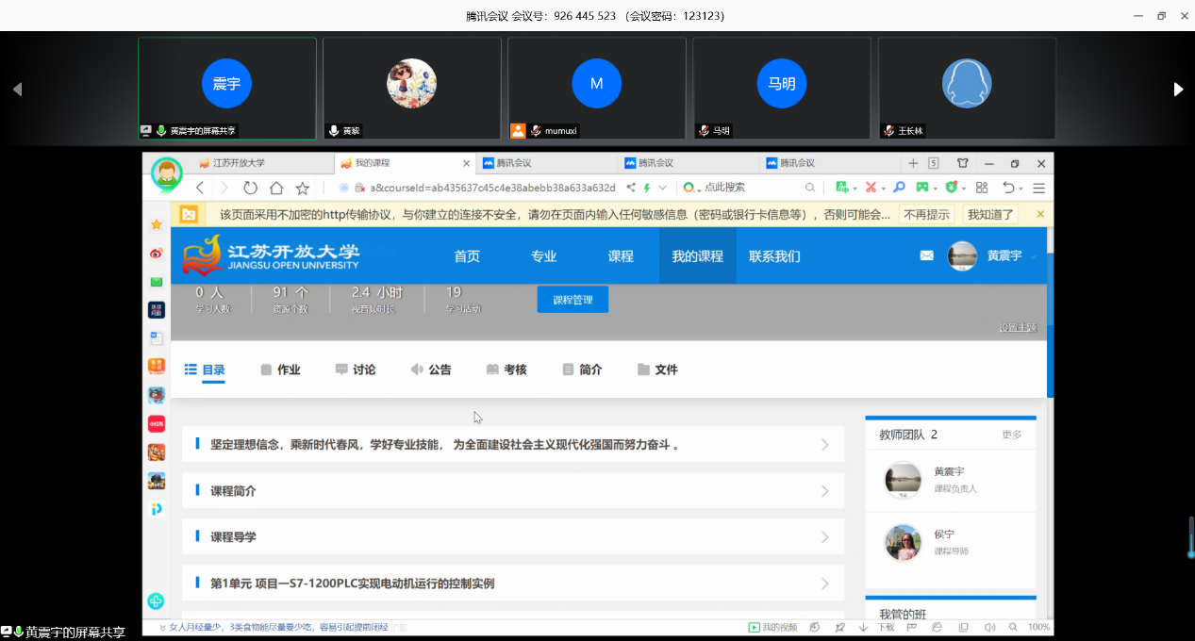Open browser main menu hamburger icon
Screen dimensions: 1195x641
point(1038,188)
